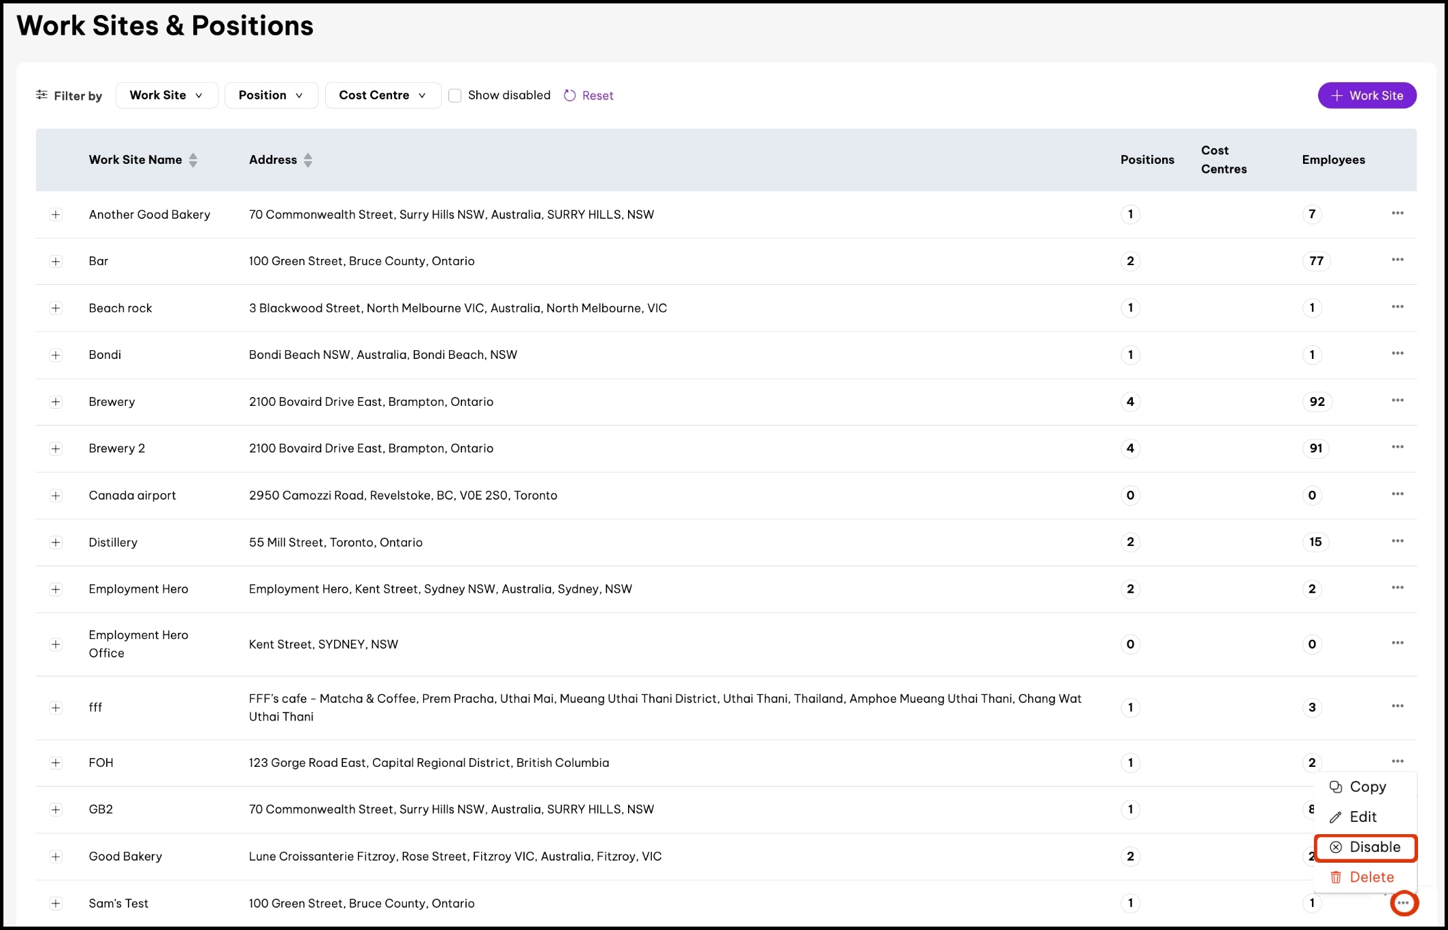1448x930 pixels.
Task: Open more options for Bondi row
Action: pyautogui.click(x=1397, y=354)
